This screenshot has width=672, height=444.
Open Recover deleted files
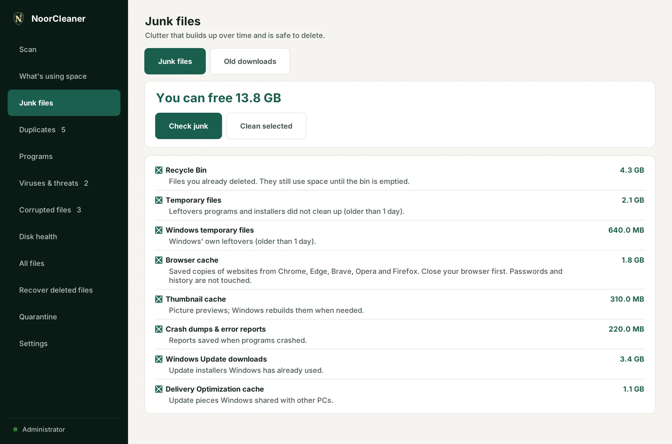64,290
